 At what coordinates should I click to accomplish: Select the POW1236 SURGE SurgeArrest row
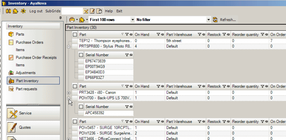179,134
